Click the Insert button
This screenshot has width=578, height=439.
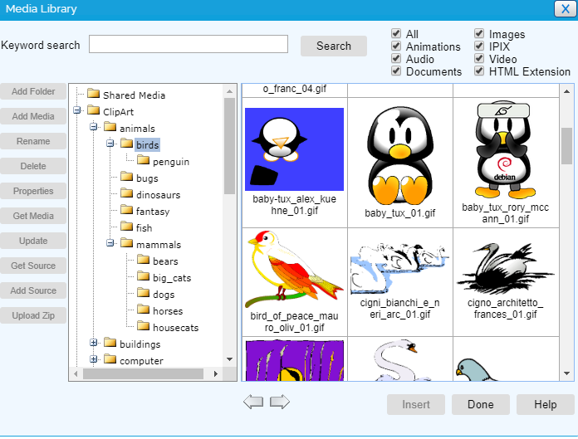click(x=416, y=404)
